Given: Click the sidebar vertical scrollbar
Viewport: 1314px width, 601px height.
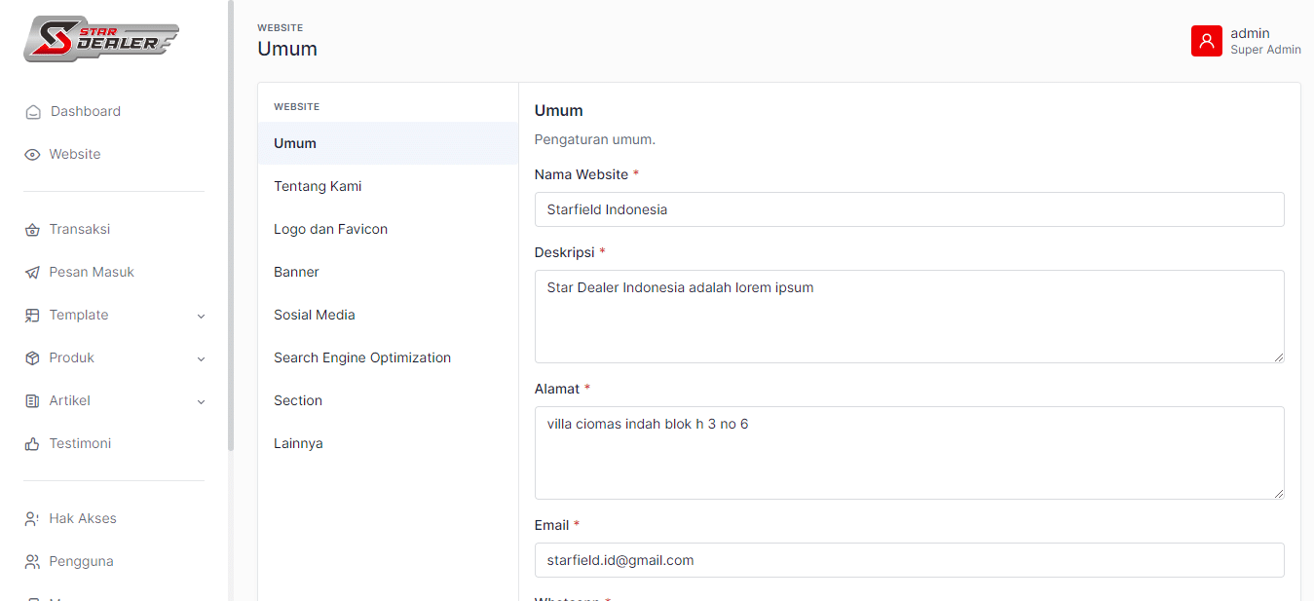Looking at the screenshot, I should tap(231, 224).
